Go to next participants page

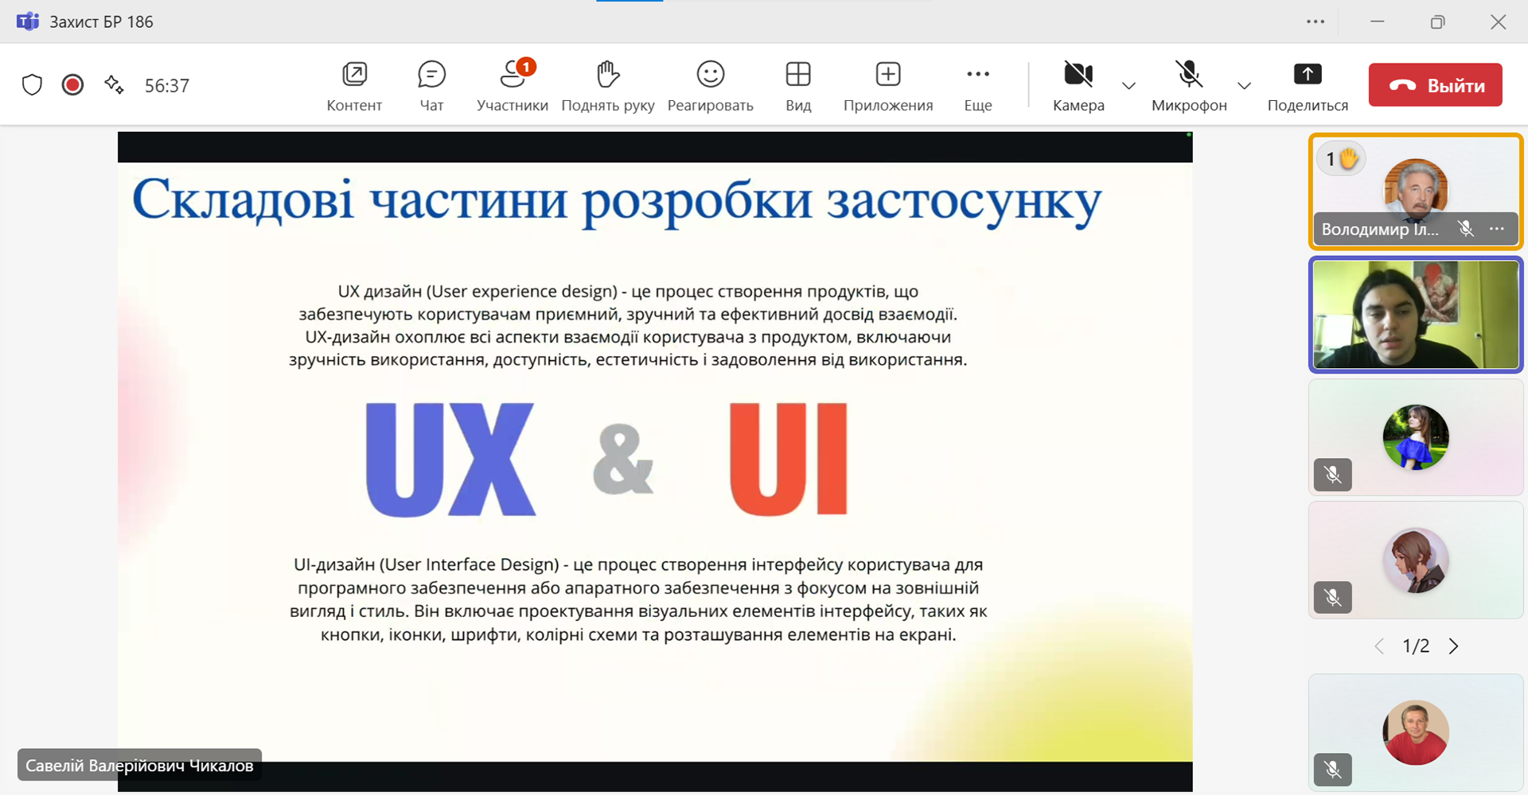1454,646
